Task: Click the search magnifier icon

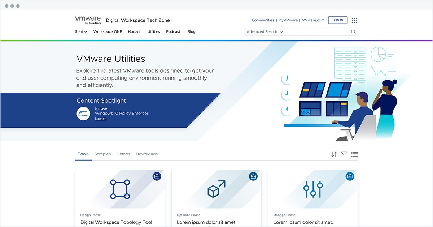Action: pyautogui.click(x=353, y=32)
